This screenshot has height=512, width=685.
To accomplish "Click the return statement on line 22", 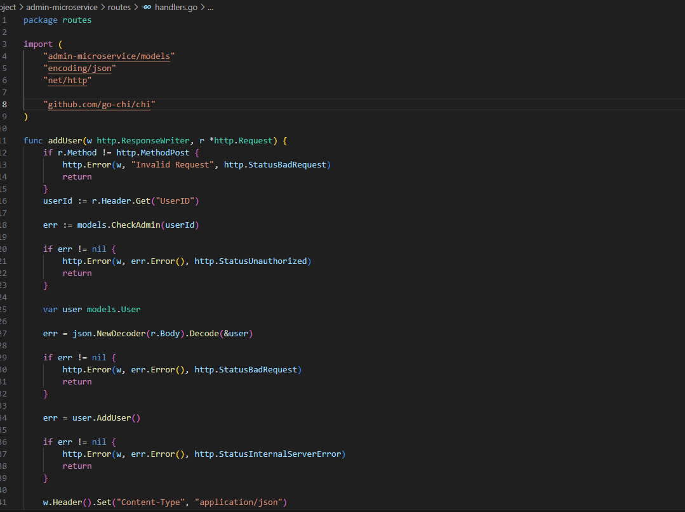I will (77, 273).
